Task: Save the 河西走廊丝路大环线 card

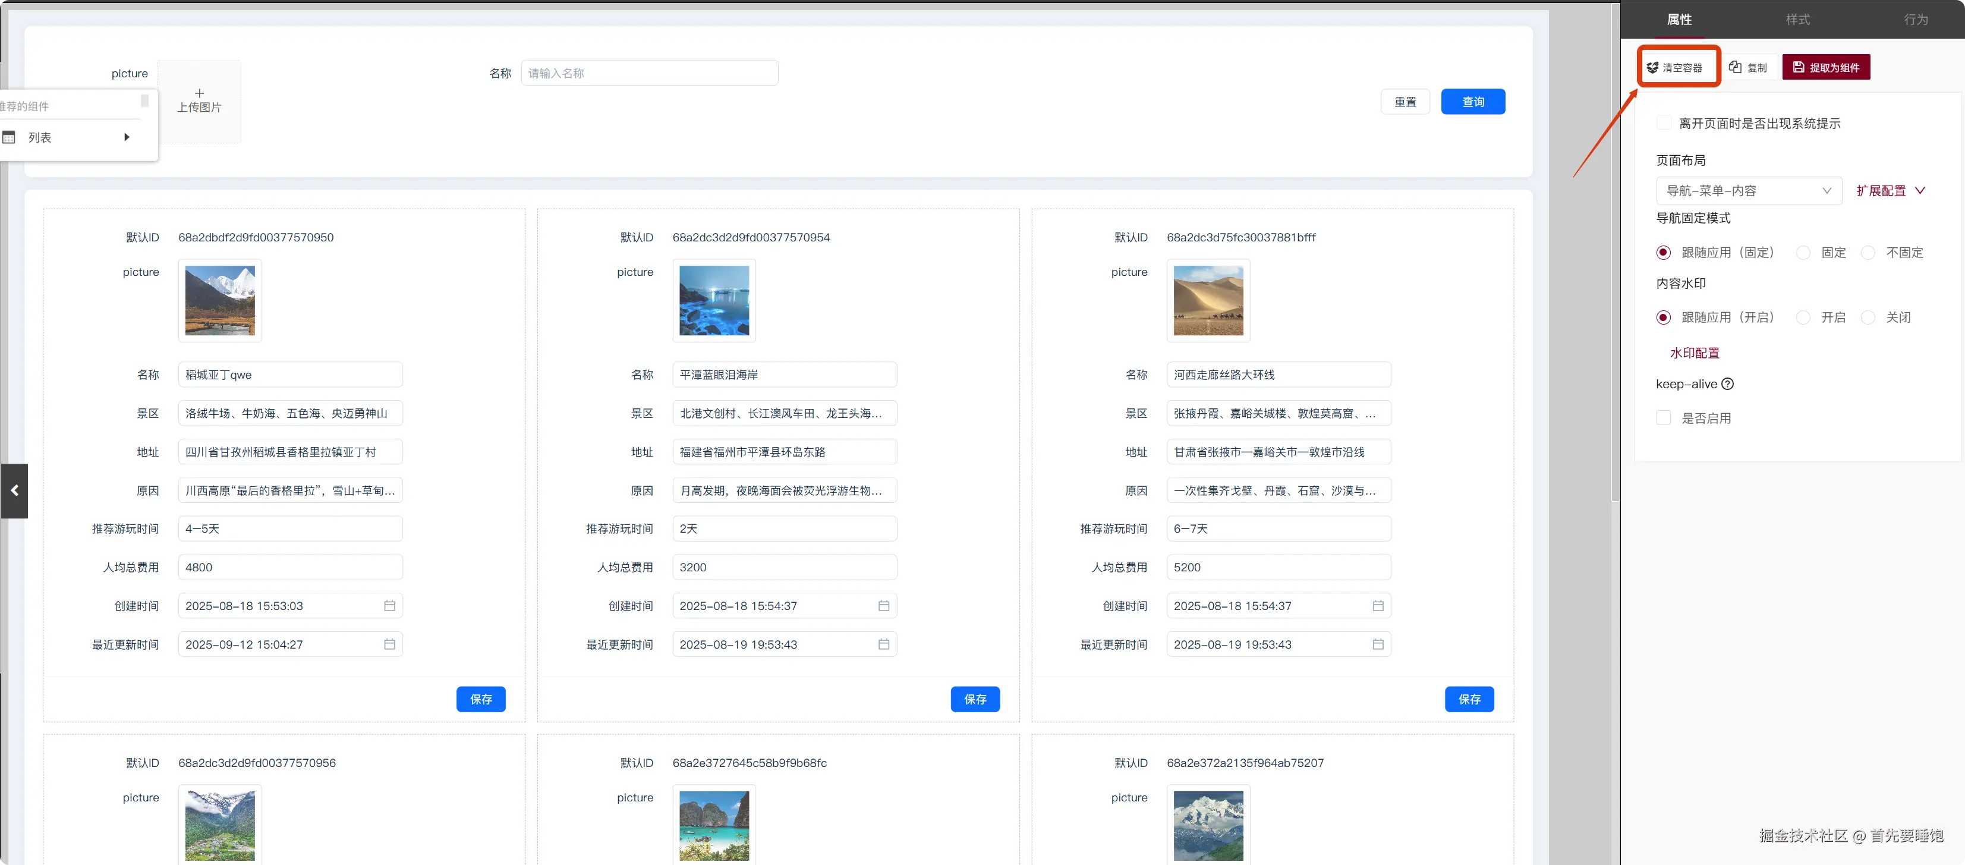Action: [x=1469, y=700]
